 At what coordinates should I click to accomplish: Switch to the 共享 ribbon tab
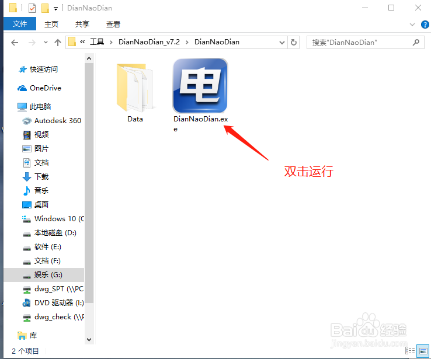82,24
